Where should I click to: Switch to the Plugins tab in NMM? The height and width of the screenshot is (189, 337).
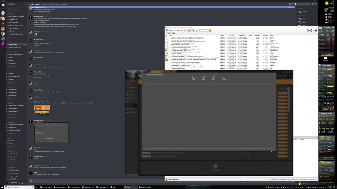(x=168, y=33)
